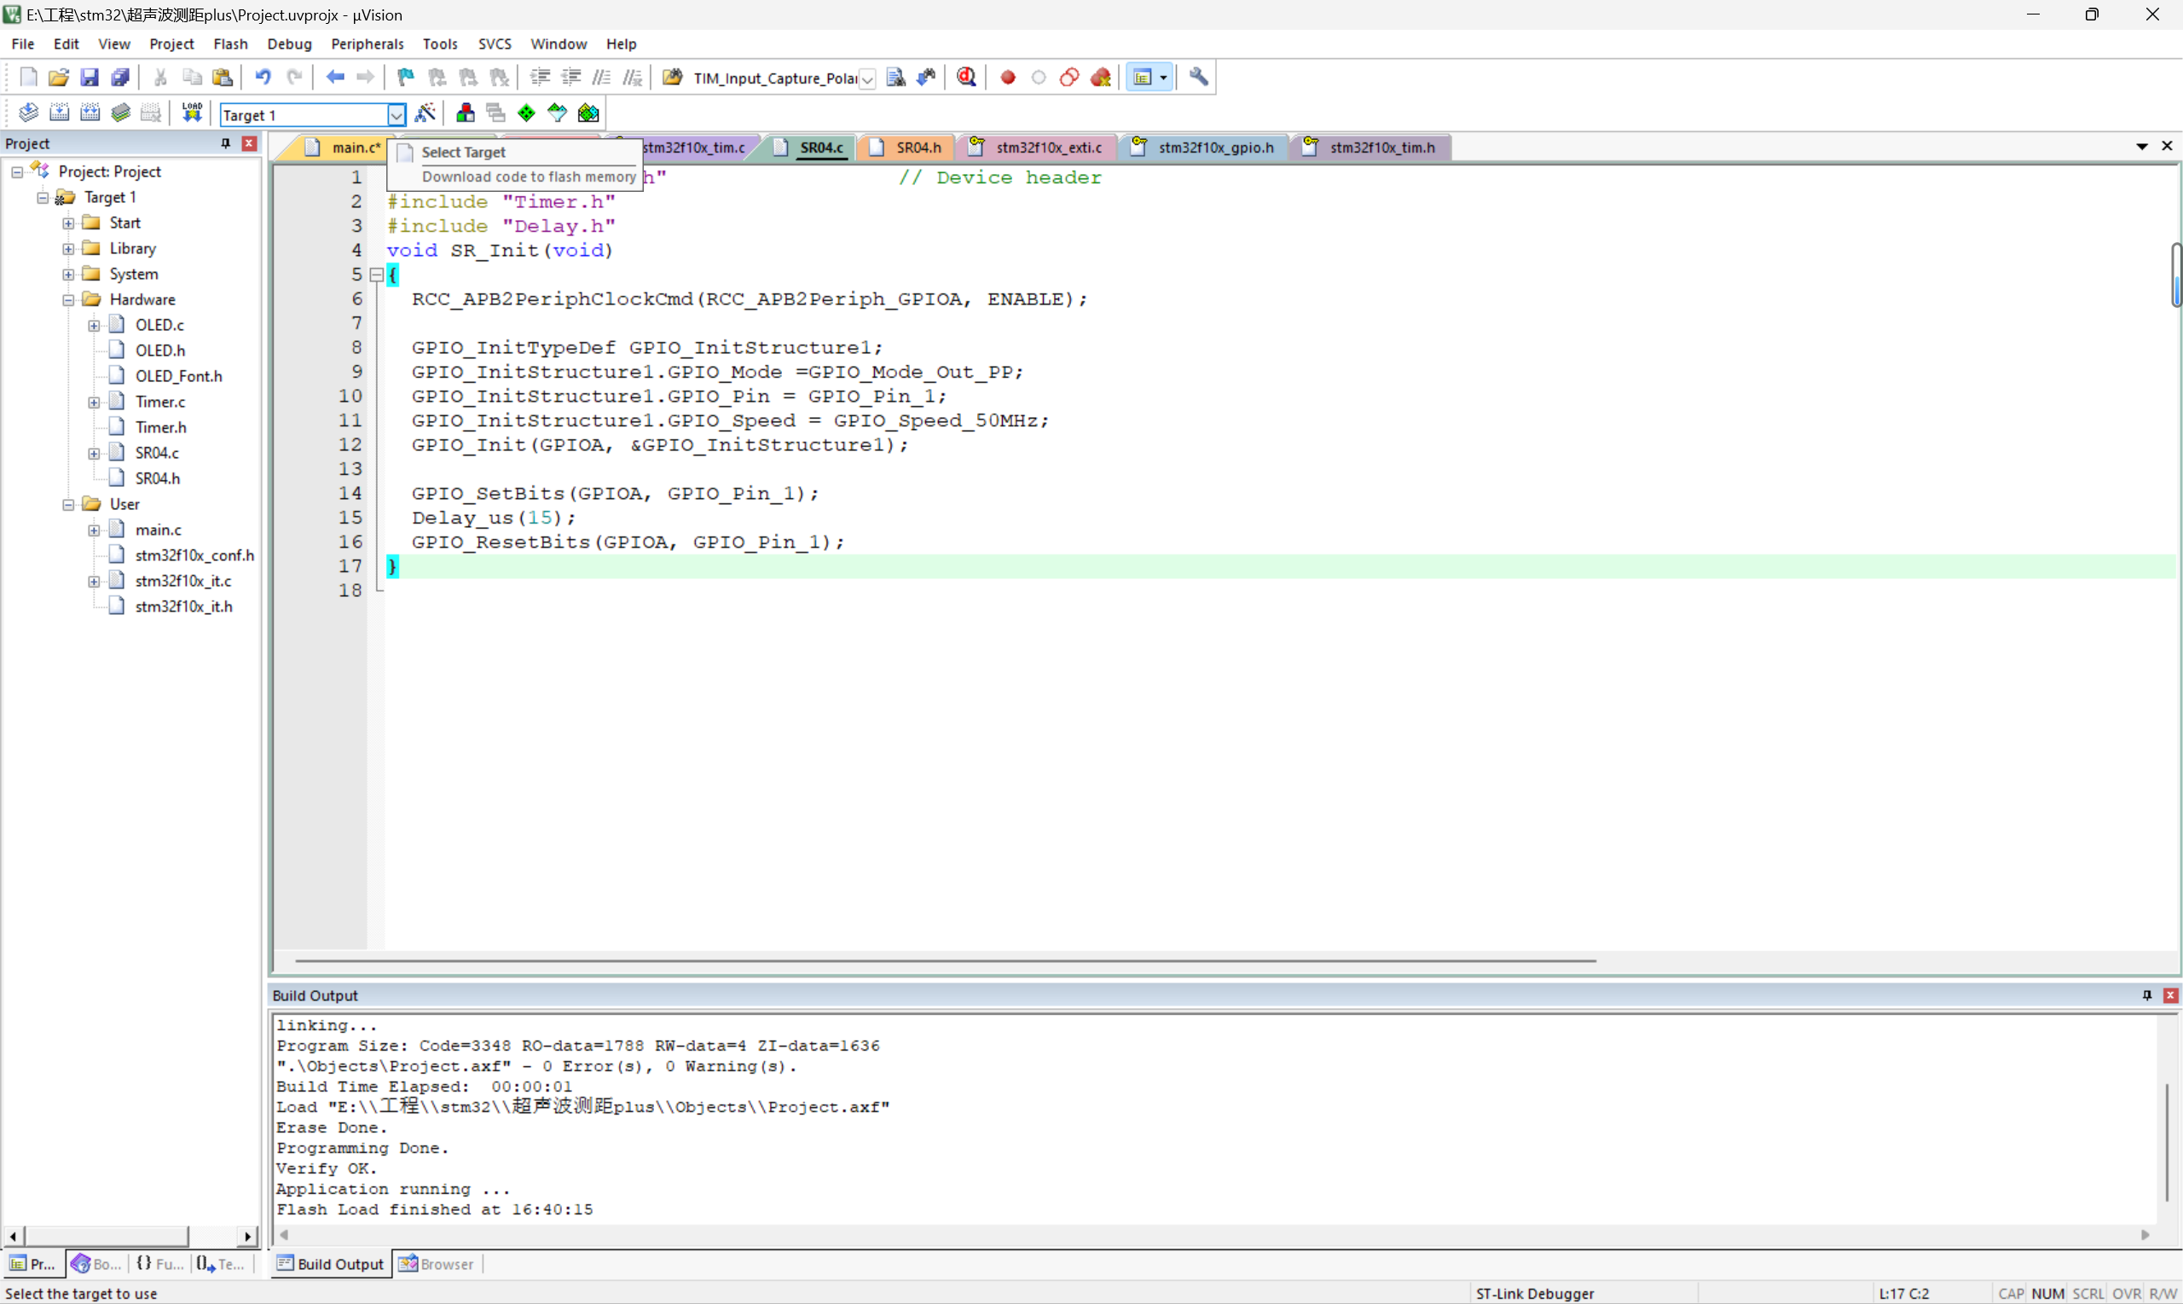The width and height of the screenshot is (2183, 1304).
Task: Click the toggle bookmark flag icon
Action: click(405, 78)
